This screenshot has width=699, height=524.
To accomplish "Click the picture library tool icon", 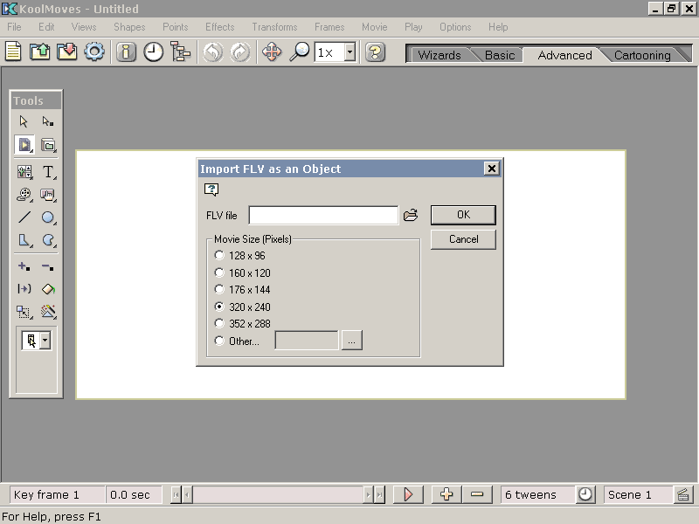I will tap(24, 172).
